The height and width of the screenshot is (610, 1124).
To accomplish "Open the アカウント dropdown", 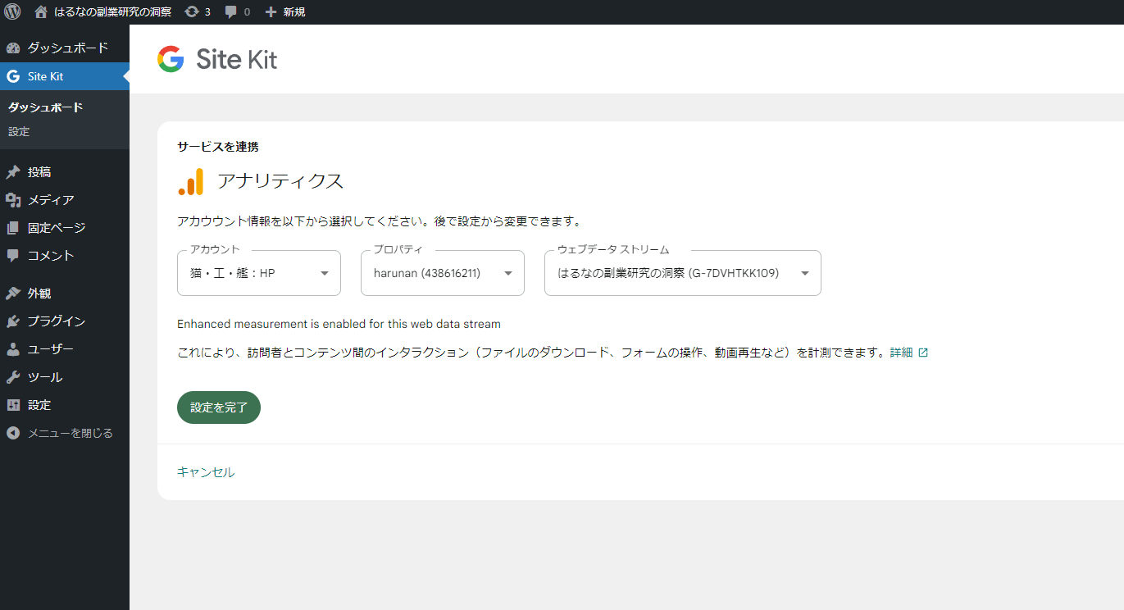I will (x=259, y=273).
